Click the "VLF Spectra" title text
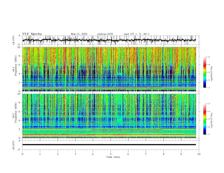This screenshot has height=173, width=224. (x=32, y=34)
